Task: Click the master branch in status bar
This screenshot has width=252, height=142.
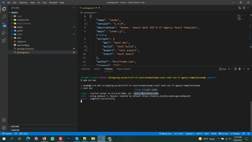Action: [7, 134]
